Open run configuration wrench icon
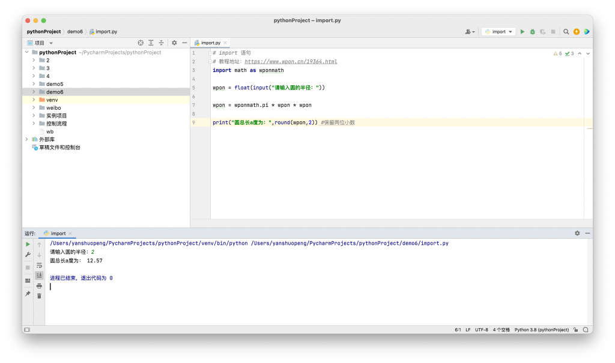615x363 pixels. 28,255
